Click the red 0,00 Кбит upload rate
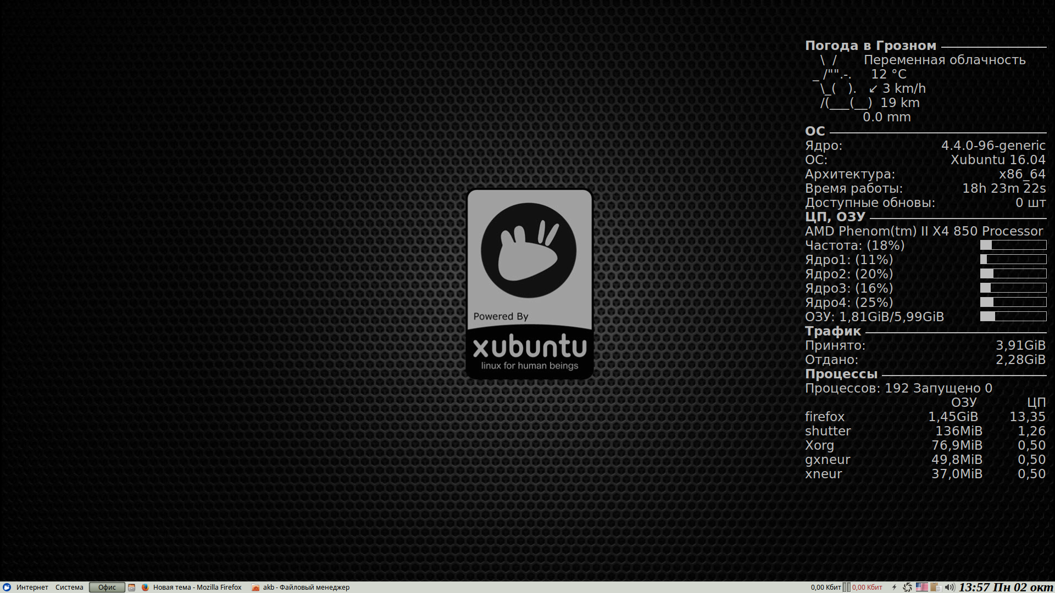The image size is (1055, 593). coord(867,587)
